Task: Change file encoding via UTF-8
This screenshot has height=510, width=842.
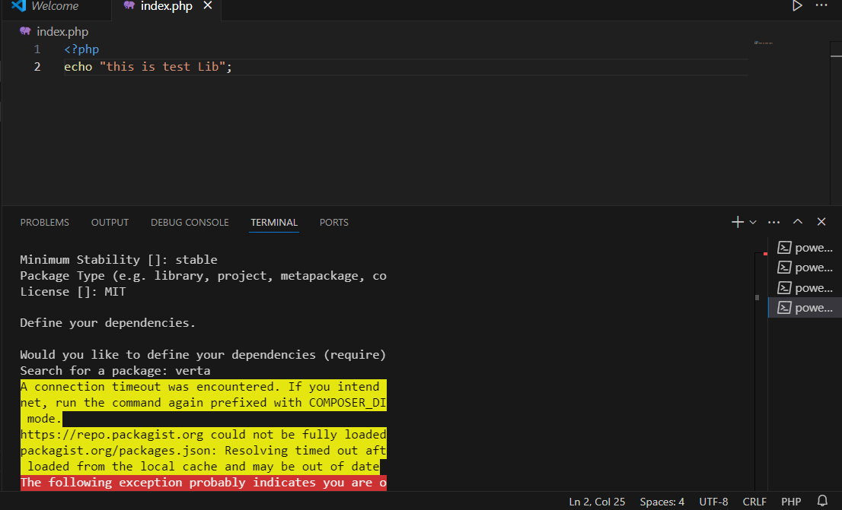Action: (x=713, y=502)
